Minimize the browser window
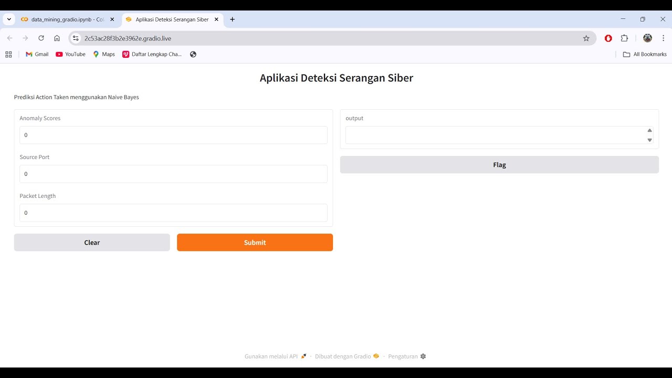The image size is (672, 378). (x=623, y=19)
